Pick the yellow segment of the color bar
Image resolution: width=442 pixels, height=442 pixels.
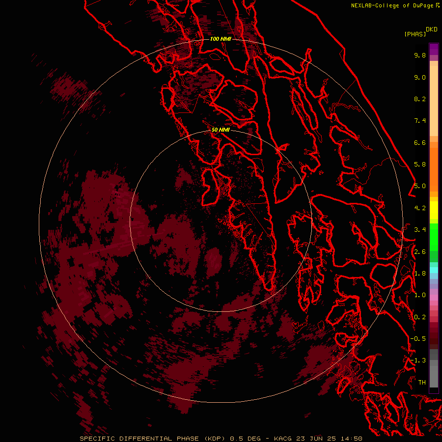point(434,210)
